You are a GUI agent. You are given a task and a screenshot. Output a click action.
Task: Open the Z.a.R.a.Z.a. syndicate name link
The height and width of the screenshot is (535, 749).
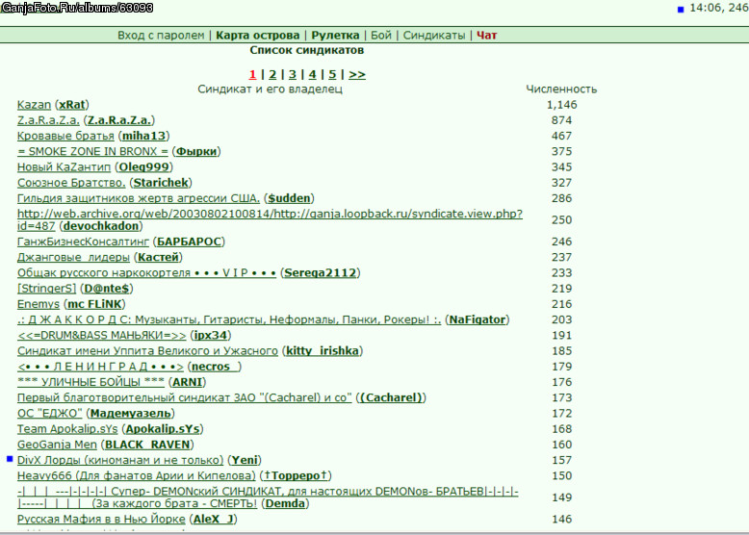48,120
